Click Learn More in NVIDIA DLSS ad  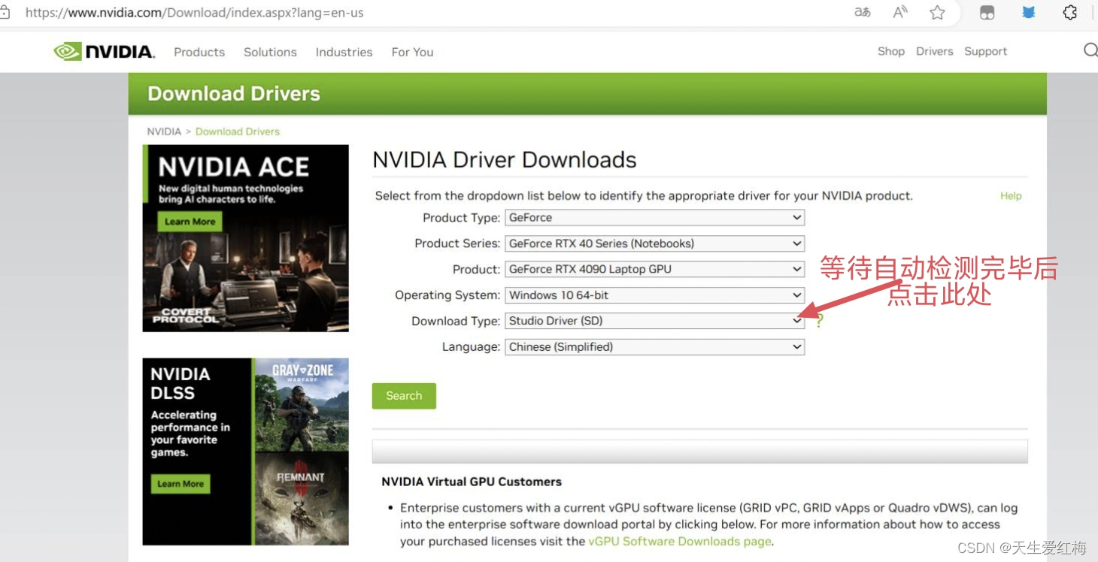click(x=180, y=484)
